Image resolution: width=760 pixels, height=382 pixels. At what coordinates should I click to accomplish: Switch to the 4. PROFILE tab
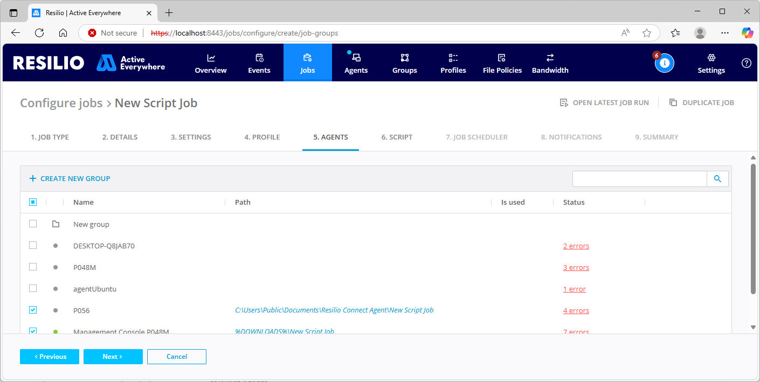262,137
